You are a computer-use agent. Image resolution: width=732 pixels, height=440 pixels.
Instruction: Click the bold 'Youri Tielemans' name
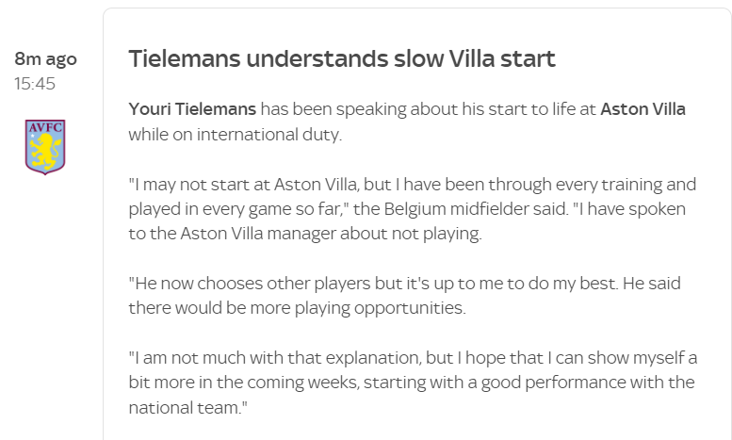tap(192, 109)
